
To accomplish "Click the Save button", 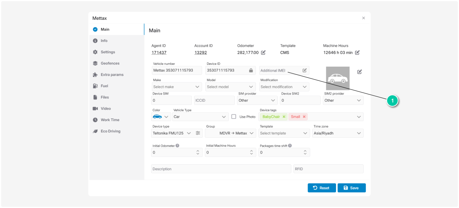I will (x=351, y=188).
